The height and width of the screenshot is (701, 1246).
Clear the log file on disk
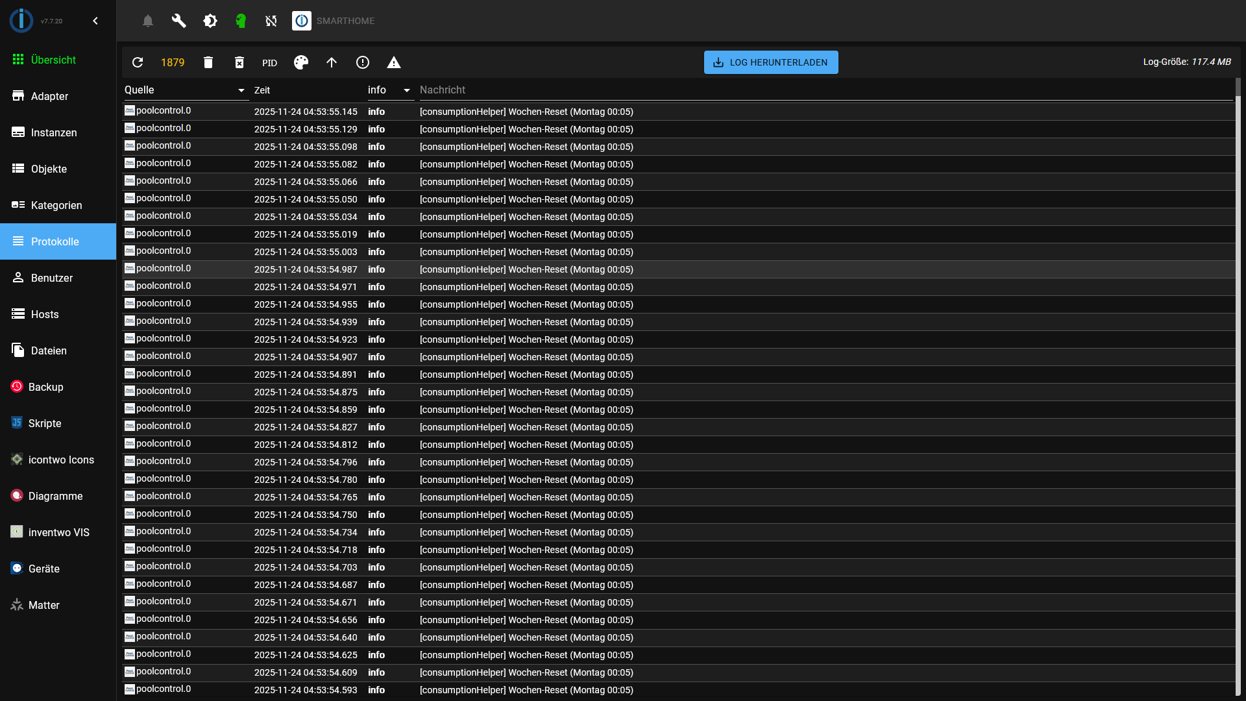[239, 62]
